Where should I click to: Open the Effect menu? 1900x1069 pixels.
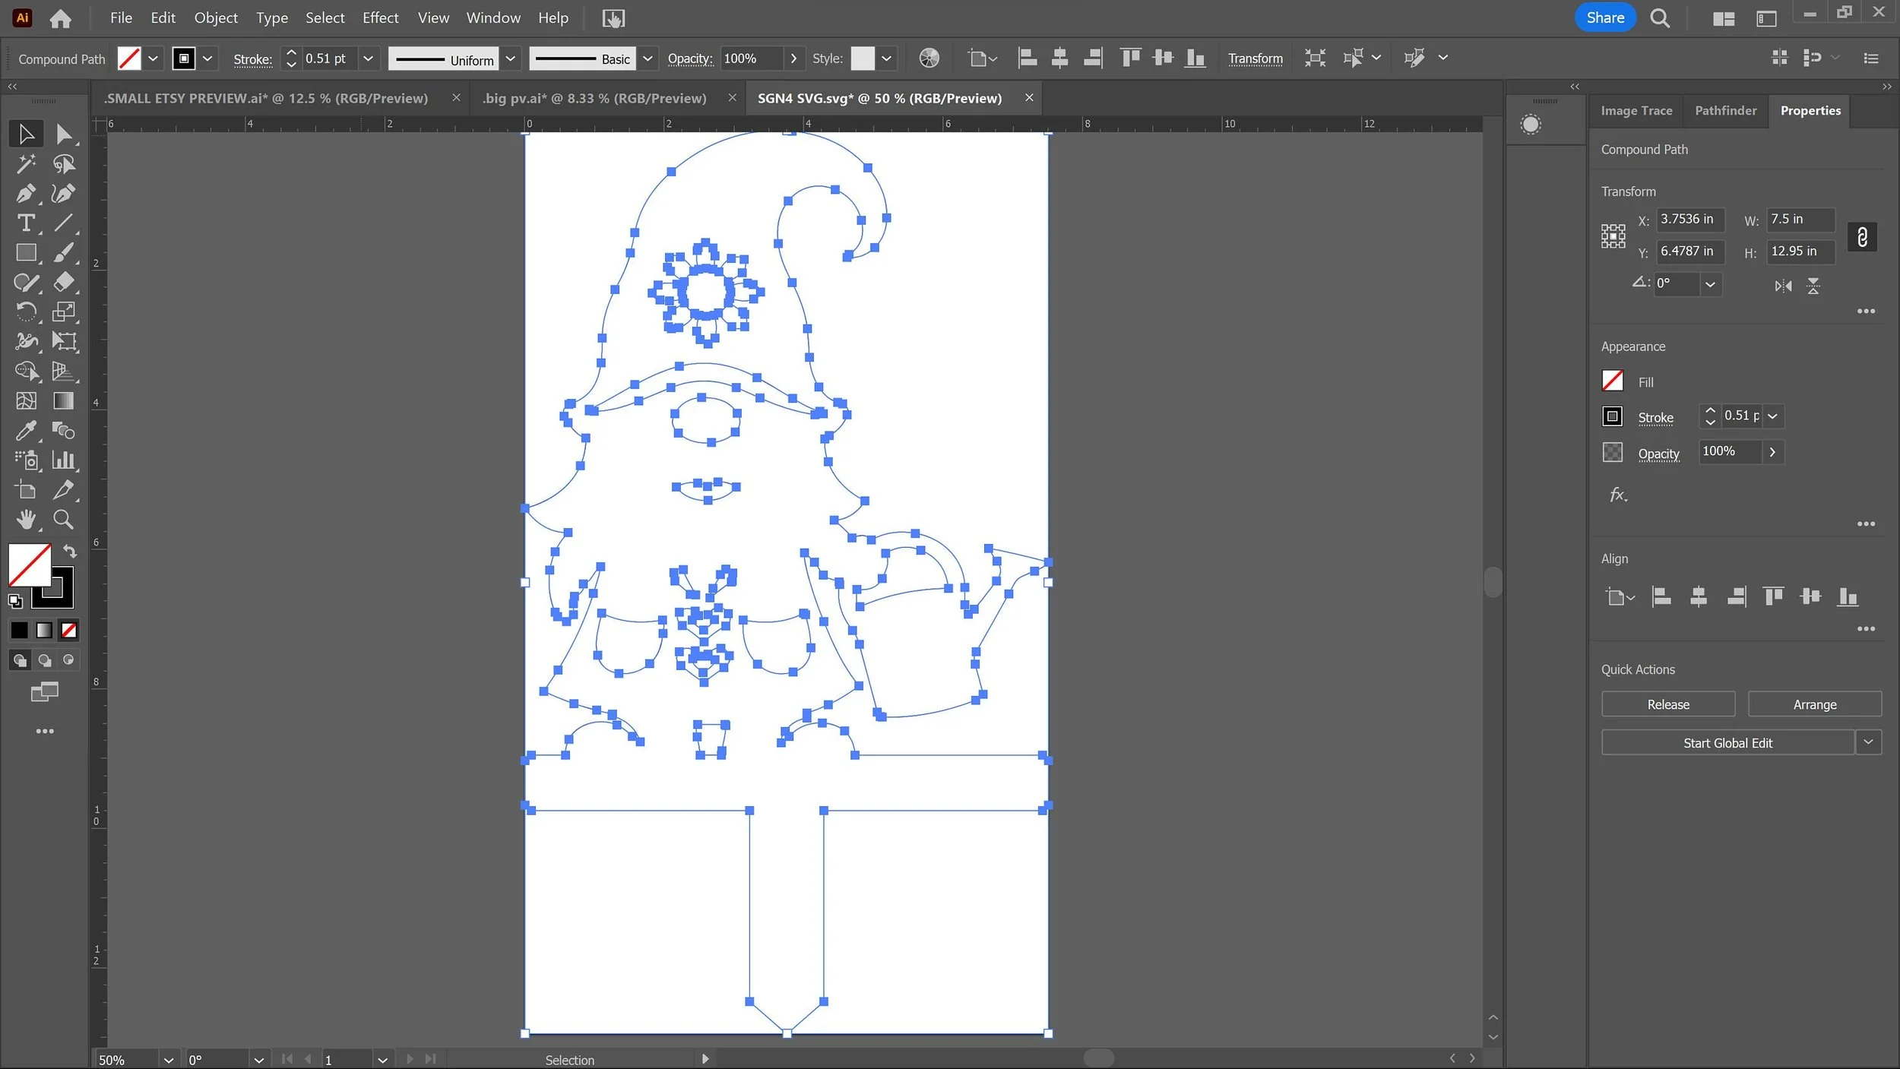tap(380, 17)
